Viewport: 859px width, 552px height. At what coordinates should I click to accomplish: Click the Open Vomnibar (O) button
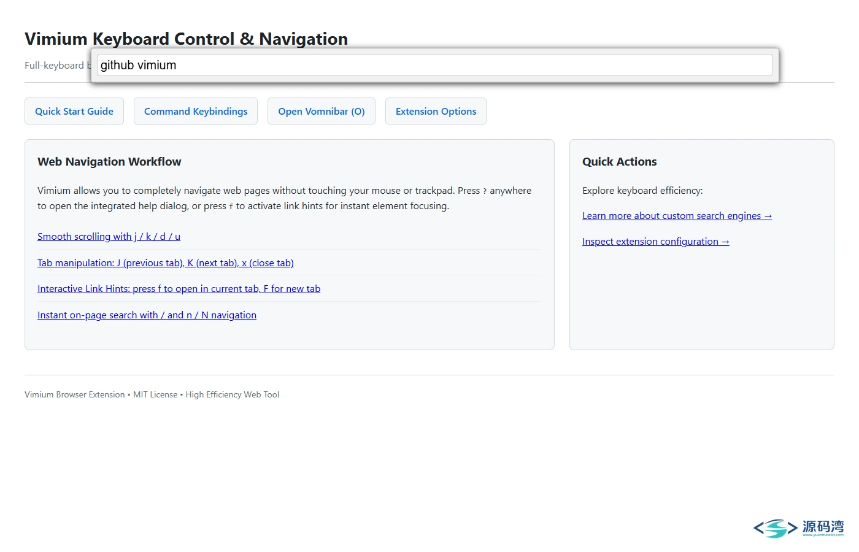pyautogui.click(x=322, y=111)
